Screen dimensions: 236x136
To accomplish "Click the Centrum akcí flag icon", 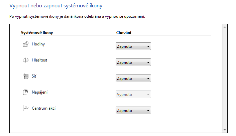I will click(x=26, y=108).
